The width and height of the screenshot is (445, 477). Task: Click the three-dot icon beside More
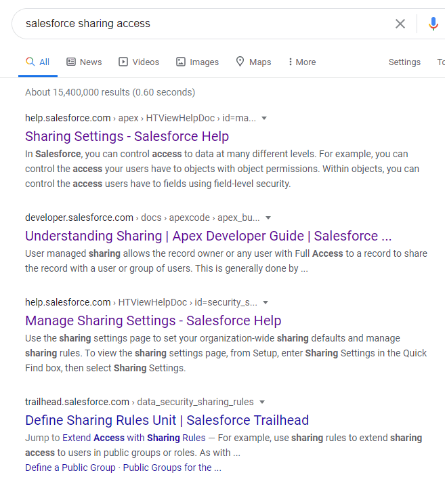click(290, 62)
